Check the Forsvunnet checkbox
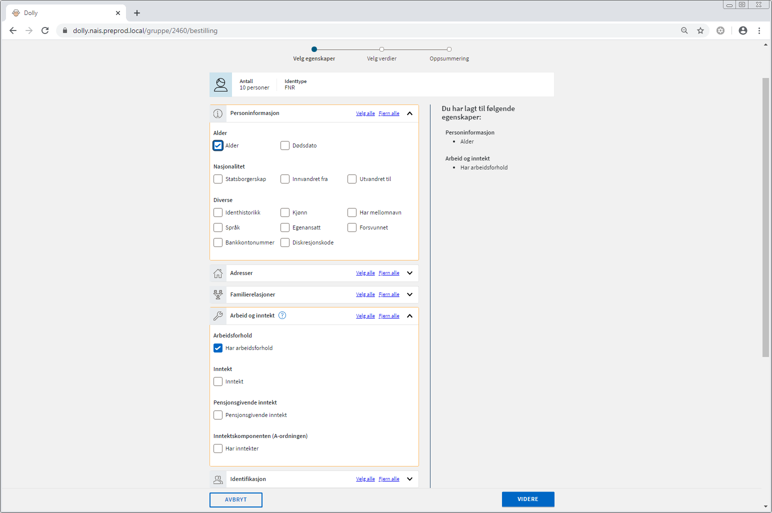The height and width of the screenshot is (513, 772). [x=352, y=227]
